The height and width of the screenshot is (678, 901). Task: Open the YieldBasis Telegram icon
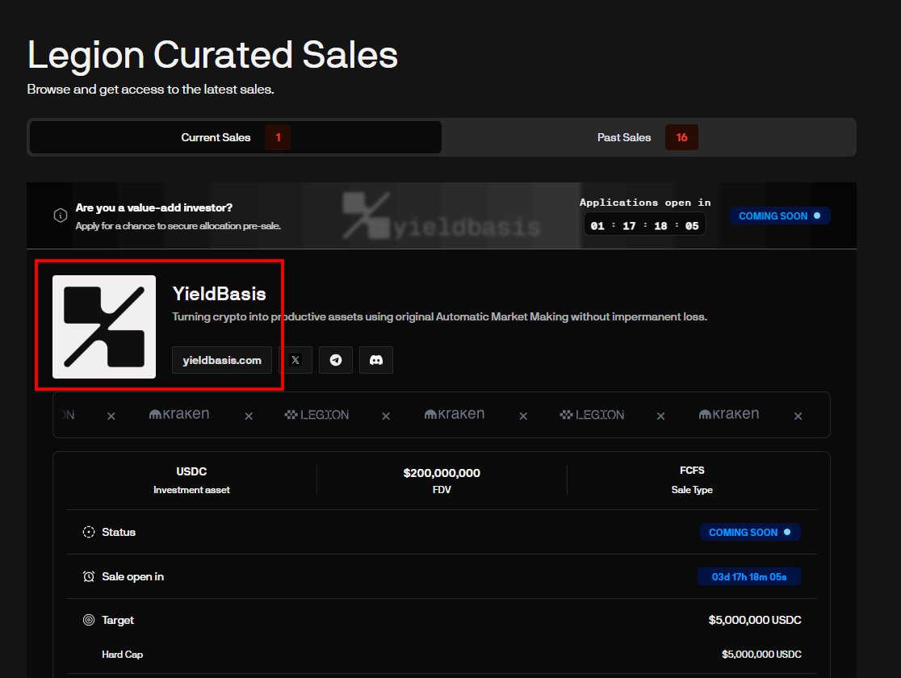click(x=336, y=360)
